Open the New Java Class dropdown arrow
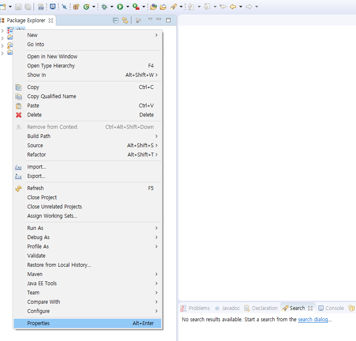Viewport: 356px width, 341px height. click(94, 7)
